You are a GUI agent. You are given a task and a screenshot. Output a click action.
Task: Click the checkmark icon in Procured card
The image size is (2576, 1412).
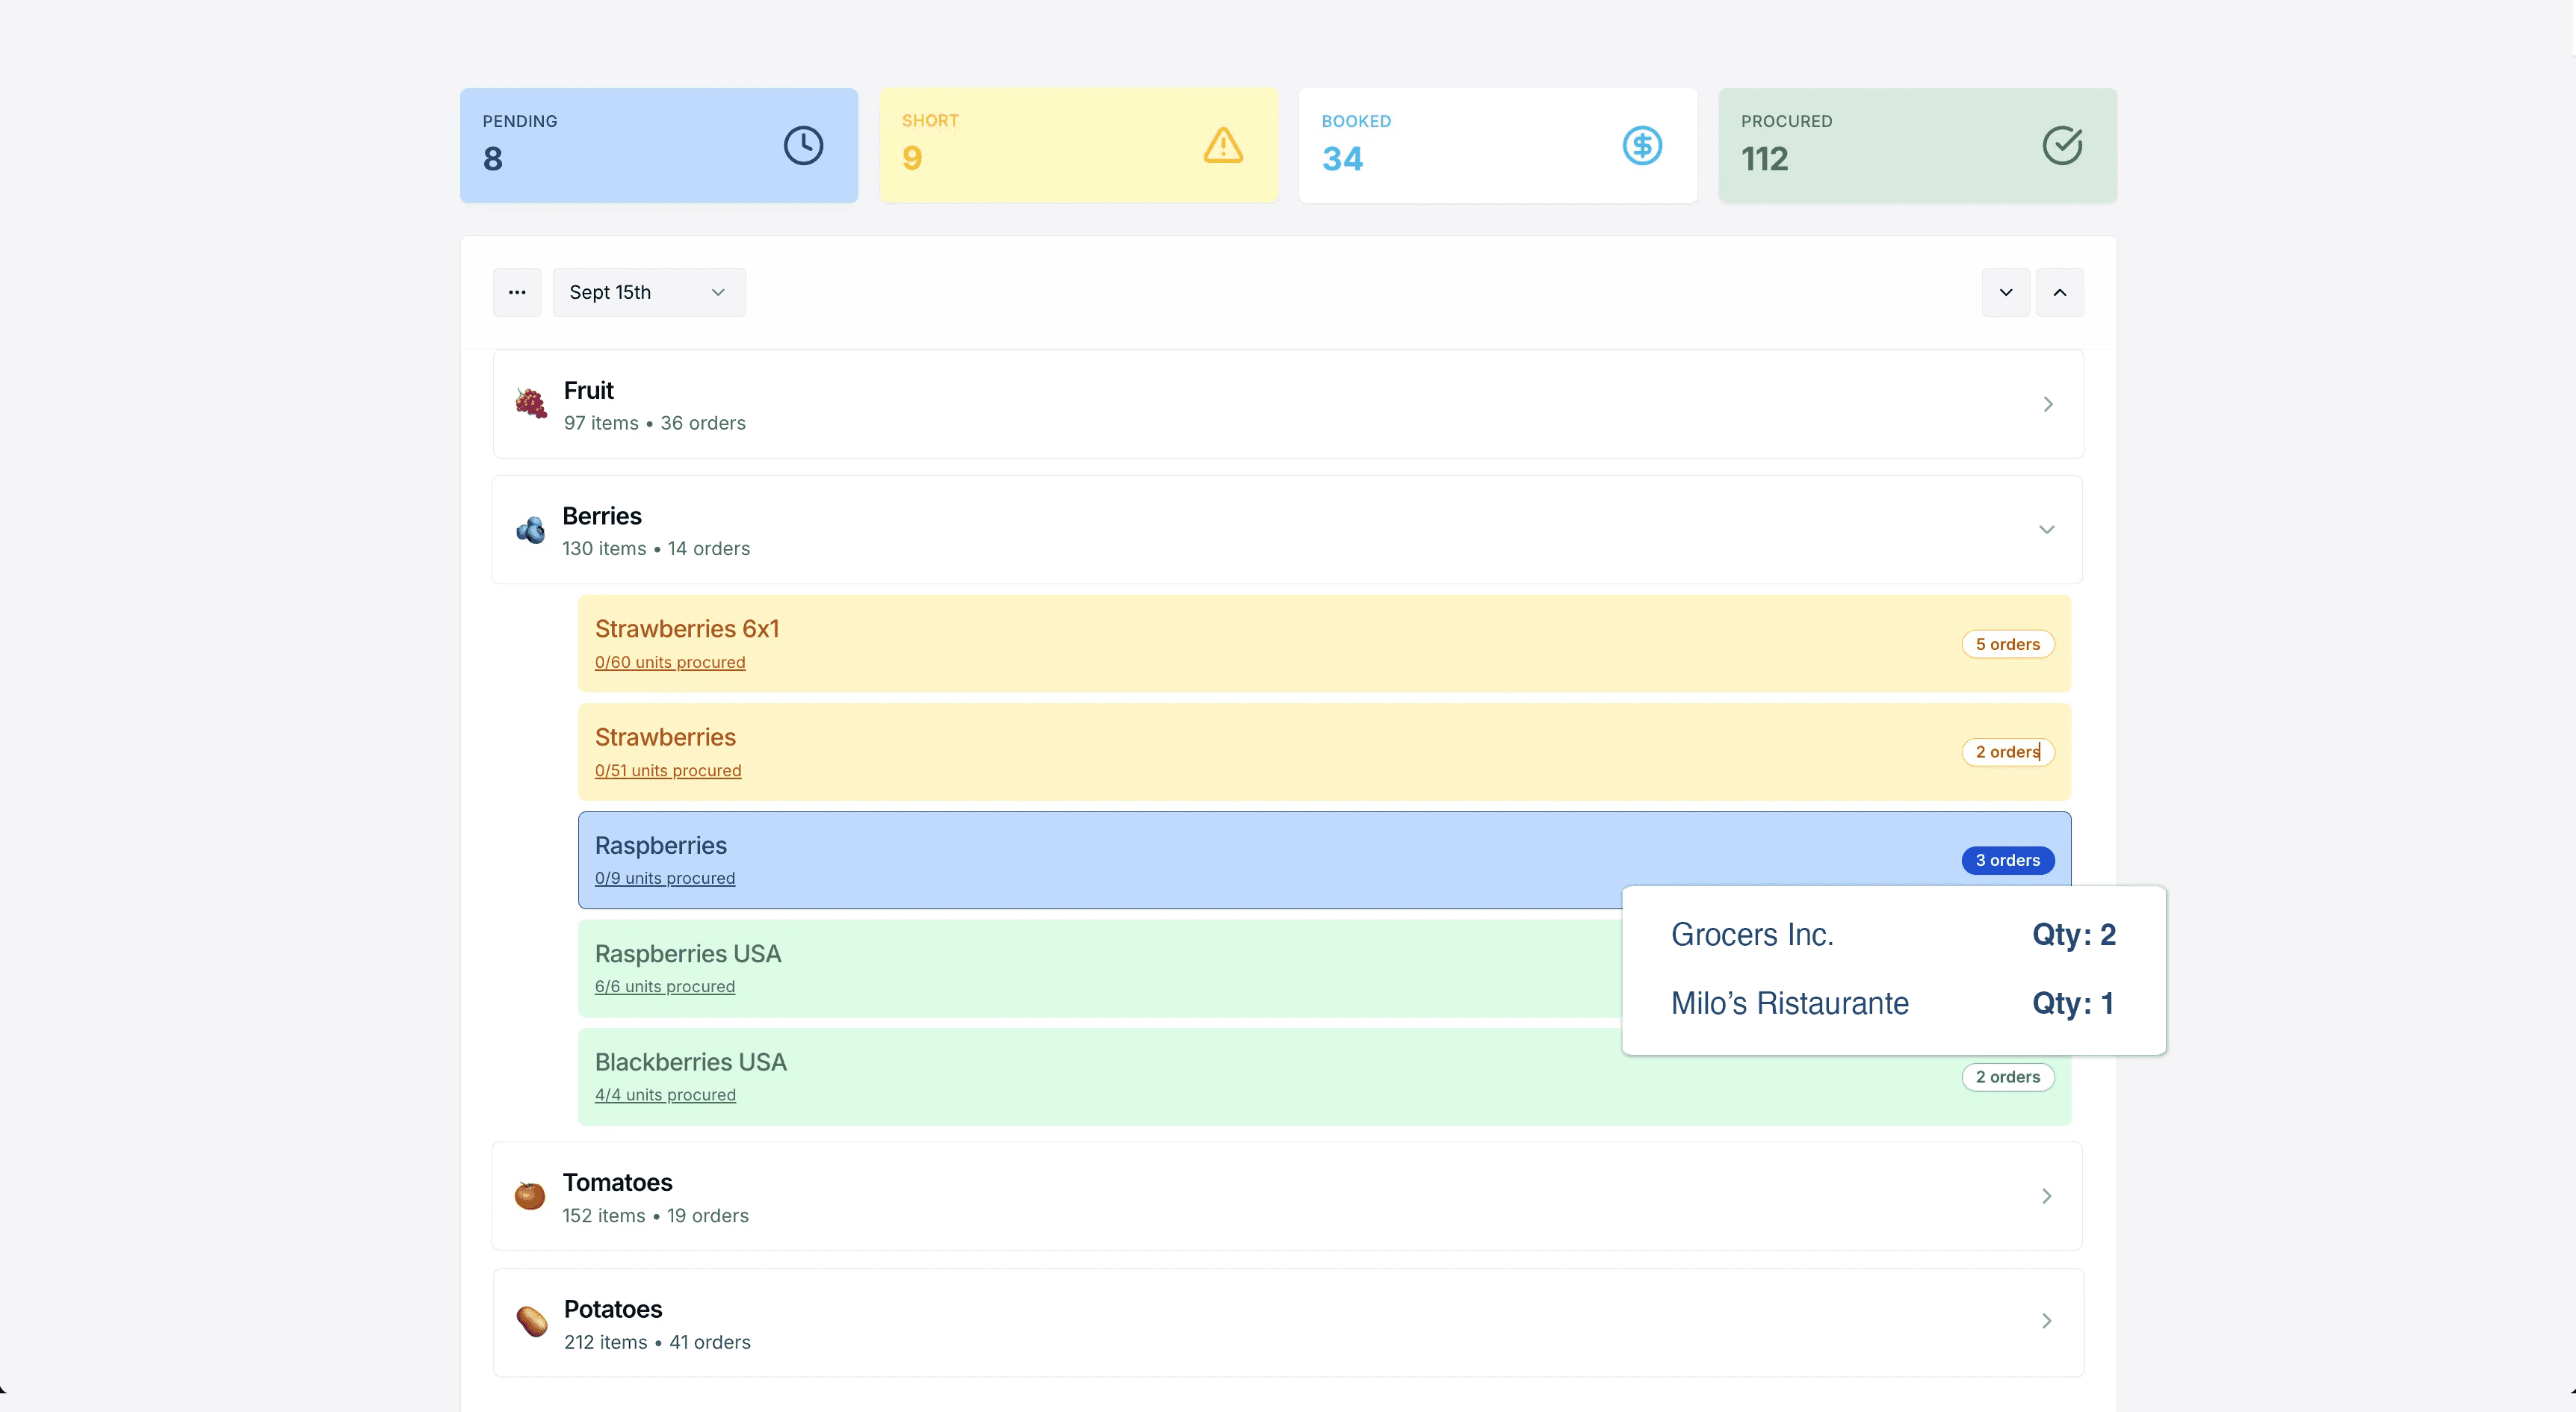(2061, 146)
